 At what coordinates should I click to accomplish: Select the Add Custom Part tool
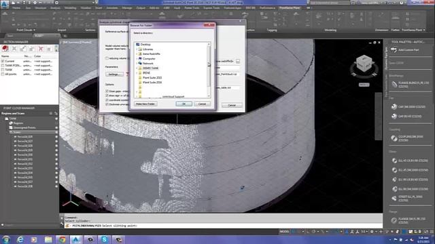(x=405, y=50)
